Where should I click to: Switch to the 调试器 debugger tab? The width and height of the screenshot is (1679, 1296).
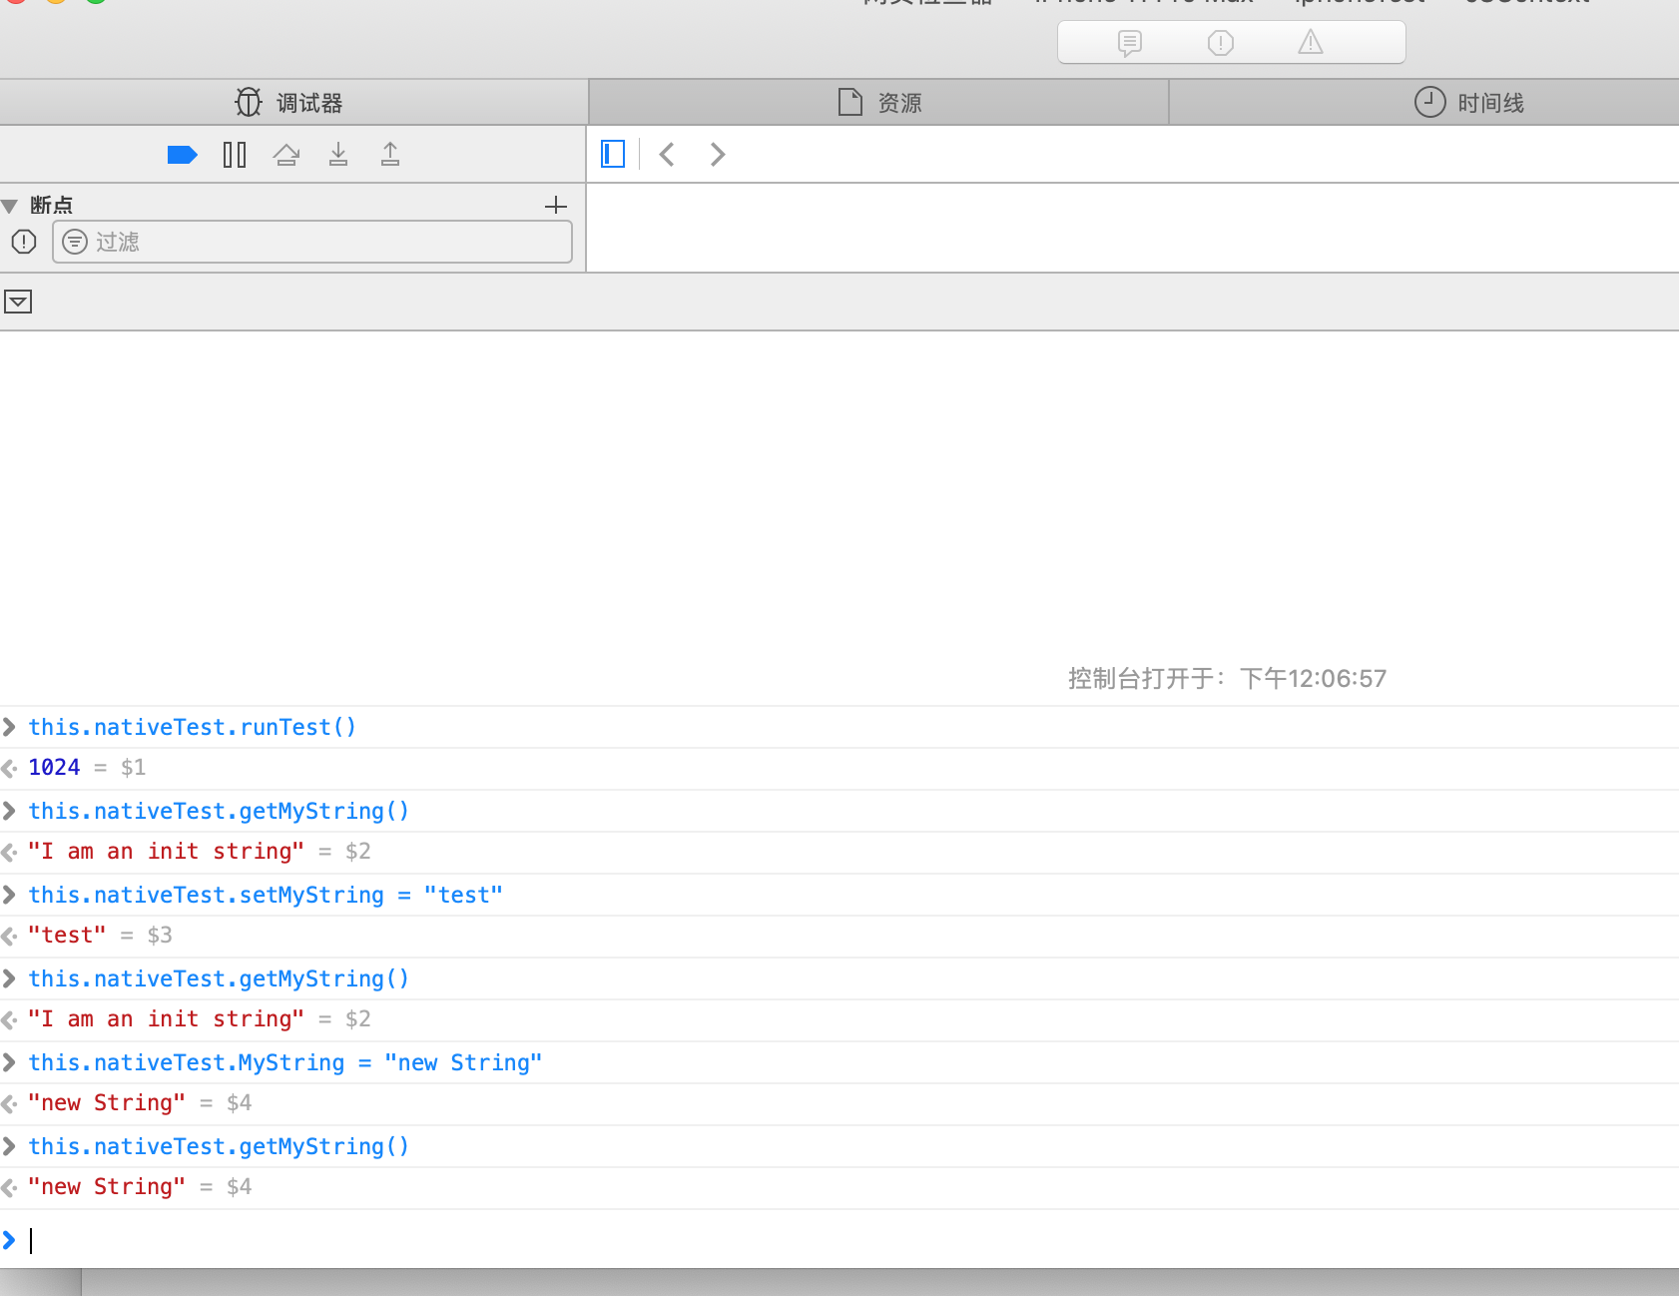tap(293, 102)
